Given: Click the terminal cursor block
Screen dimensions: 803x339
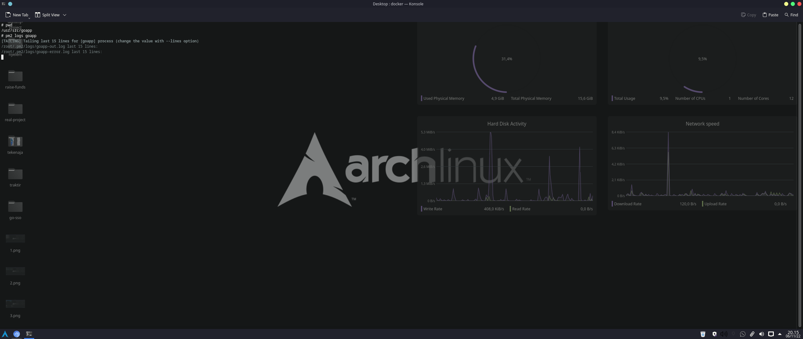Looking at the screenshot, I should [x=3, y=57].
